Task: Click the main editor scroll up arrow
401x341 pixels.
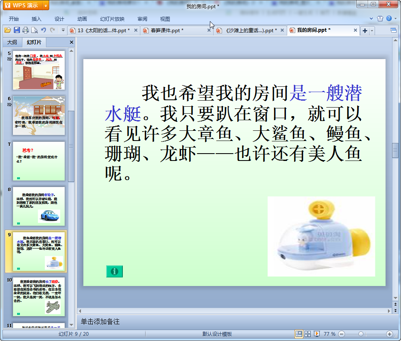Action: pyautogui.click(x=395, y=40)
